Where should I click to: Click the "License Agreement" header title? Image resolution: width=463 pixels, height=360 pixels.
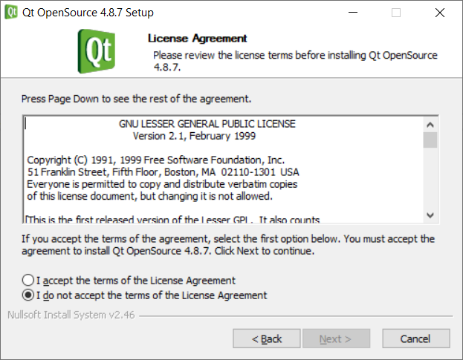point(197,39)
